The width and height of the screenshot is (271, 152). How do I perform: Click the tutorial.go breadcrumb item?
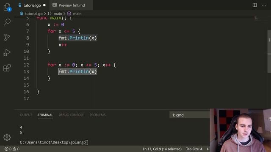click(34, 14)
